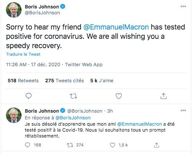196x154 pixels.
Task: Click the reply icon showing 168 replies
Action: (28, 145)
